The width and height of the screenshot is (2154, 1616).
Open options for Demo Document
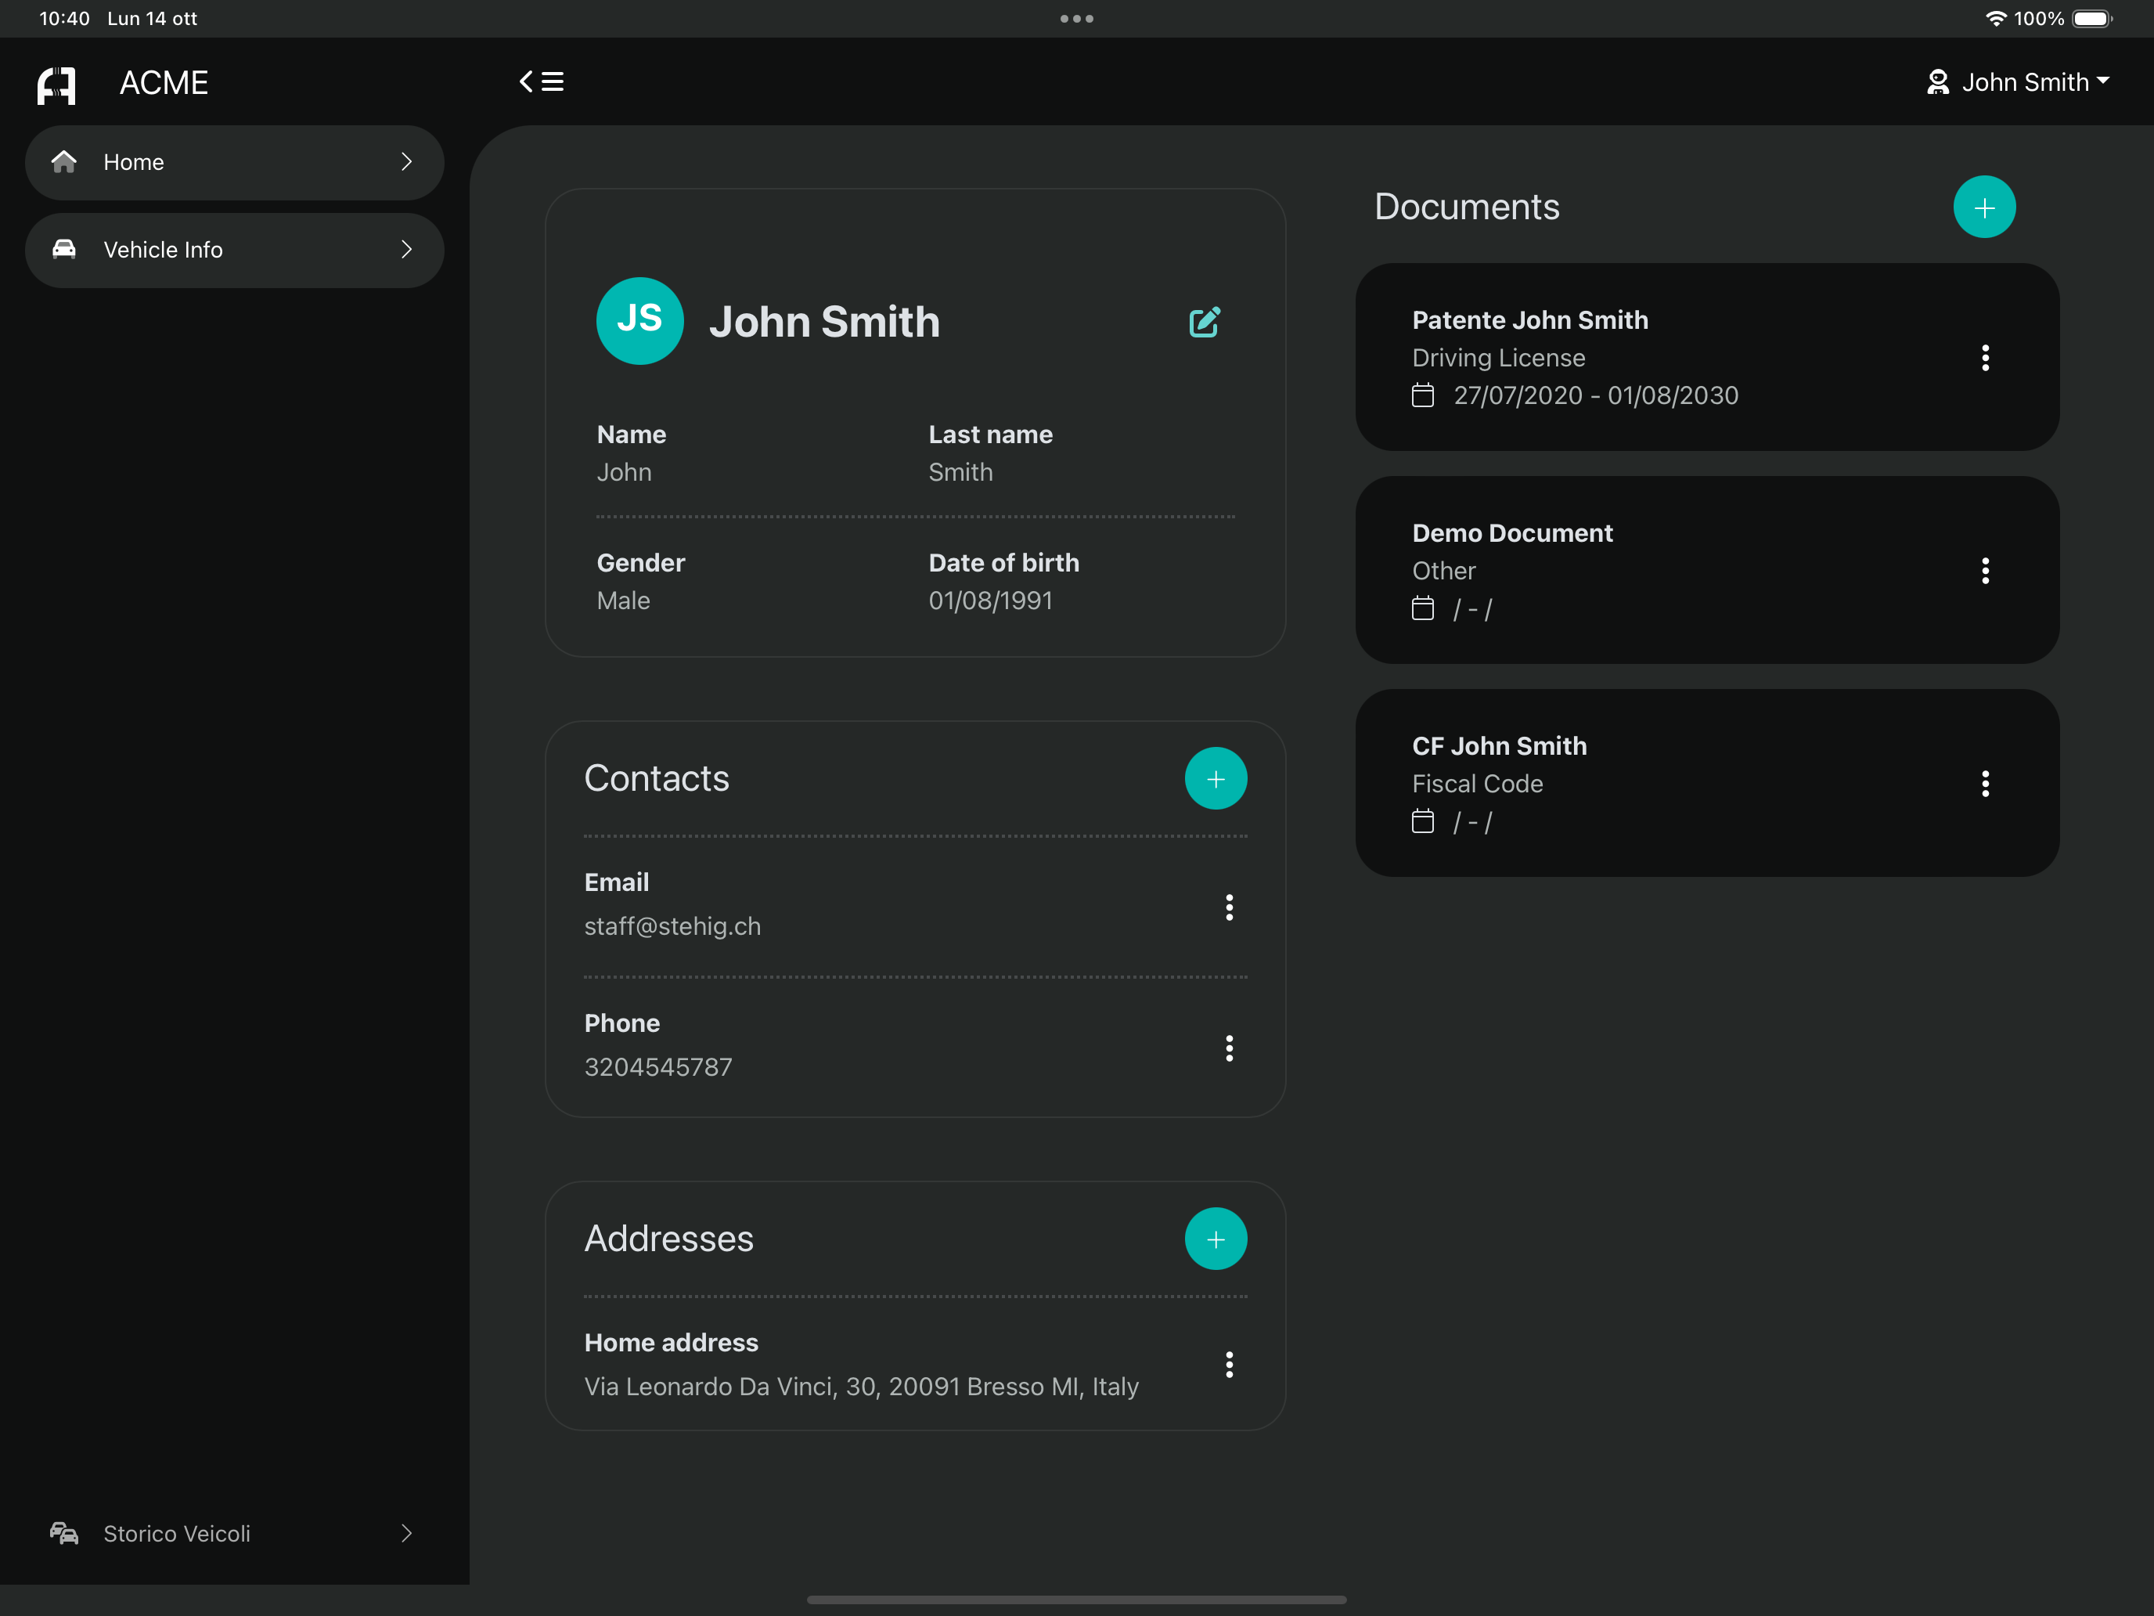[1986, 571]
